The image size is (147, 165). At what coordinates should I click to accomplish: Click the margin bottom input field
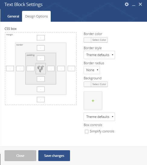41,100
